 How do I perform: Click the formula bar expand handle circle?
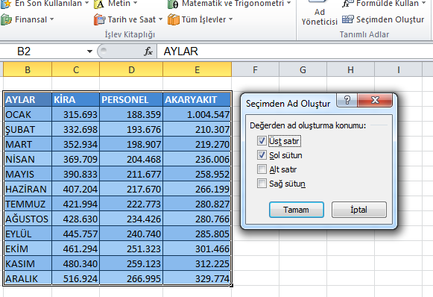[104, 51]
